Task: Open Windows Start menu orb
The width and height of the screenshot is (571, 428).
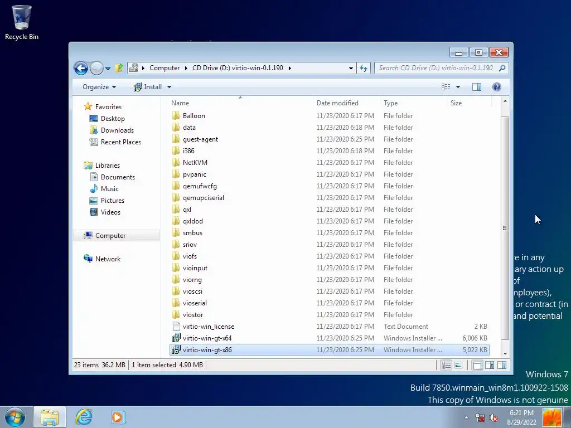Action: 15,417
